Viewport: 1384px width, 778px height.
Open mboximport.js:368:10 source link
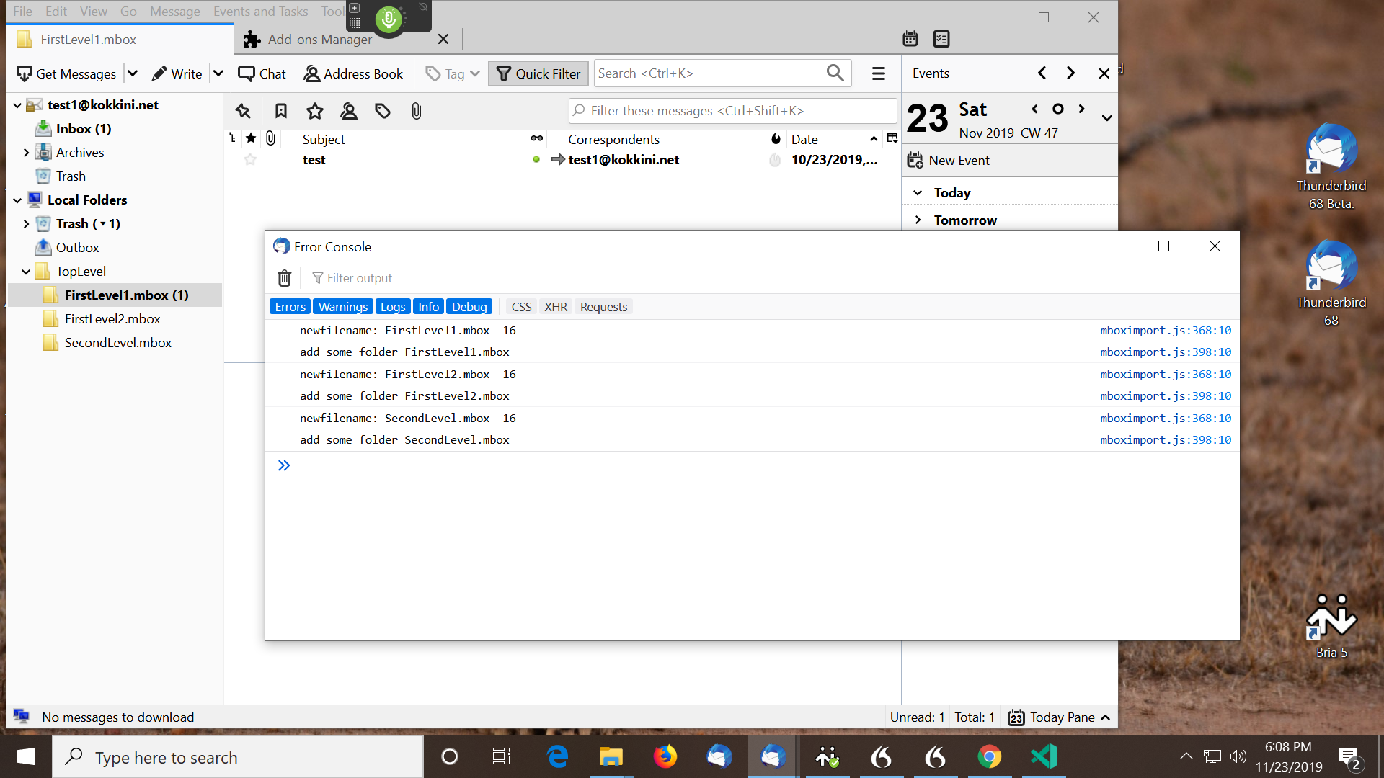pos(1165,330)
